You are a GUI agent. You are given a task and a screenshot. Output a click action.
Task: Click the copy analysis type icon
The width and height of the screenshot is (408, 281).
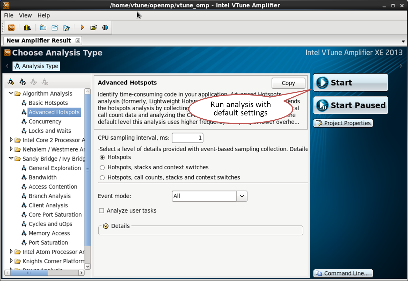pos(23,82)
